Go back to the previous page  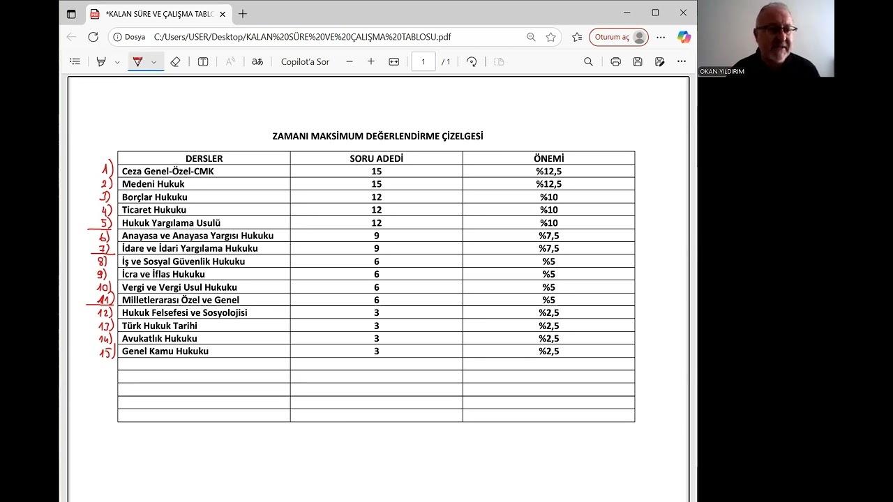71,37
